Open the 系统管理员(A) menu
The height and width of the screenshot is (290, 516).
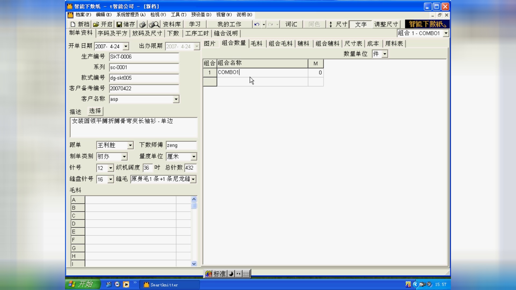click(131, 15)
